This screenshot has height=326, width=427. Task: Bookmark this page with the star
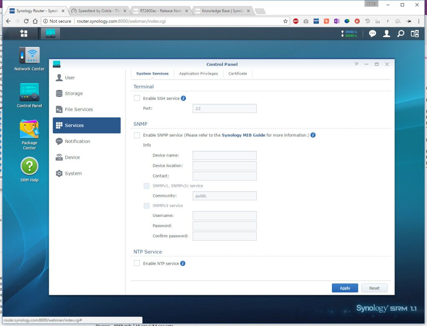pyautogui.click(x=285, y=21)
